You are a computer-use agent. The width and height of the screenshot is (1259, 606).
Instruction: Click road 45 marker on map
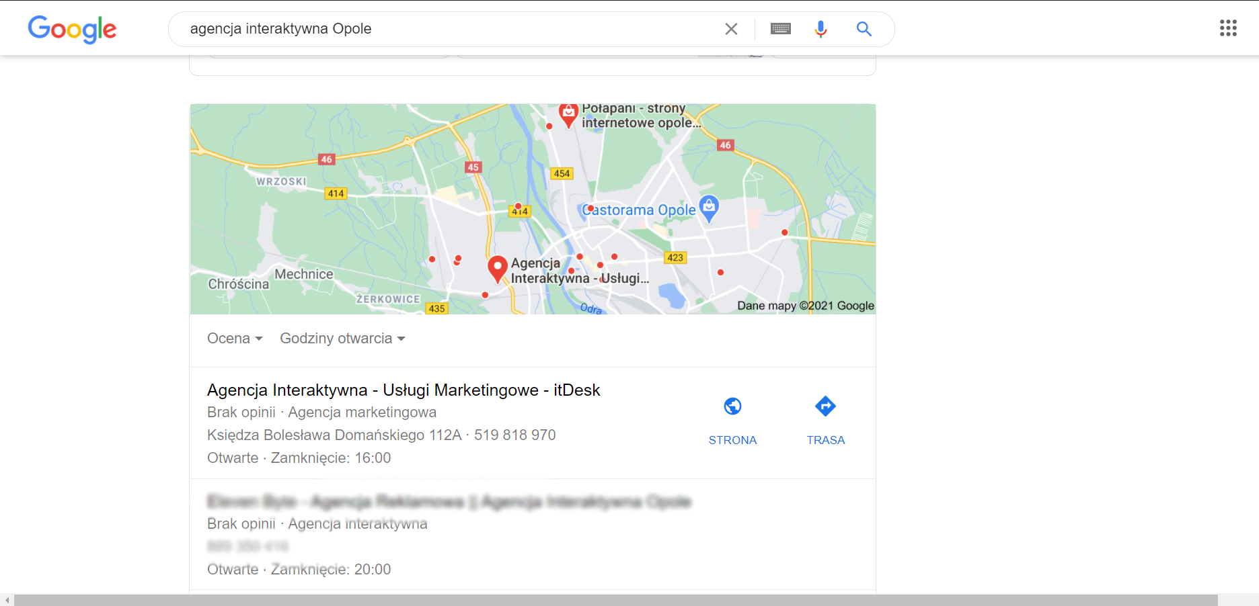point(473,167)
